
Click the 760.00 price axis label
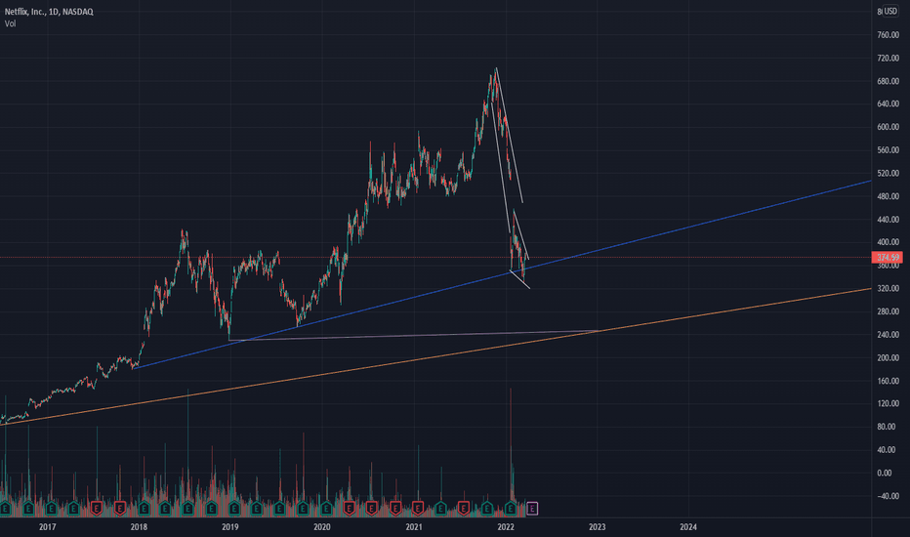pyautogui.click(x=888, y=35)
